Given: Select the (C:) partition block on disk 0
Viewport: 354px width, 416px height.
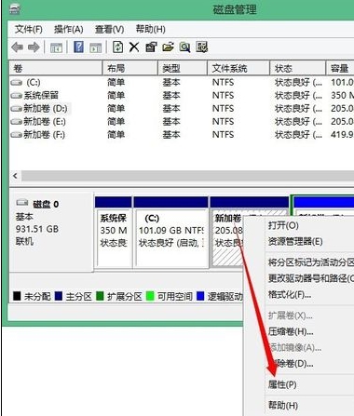Looking at the screenshot, I should [x=170, y=237].
